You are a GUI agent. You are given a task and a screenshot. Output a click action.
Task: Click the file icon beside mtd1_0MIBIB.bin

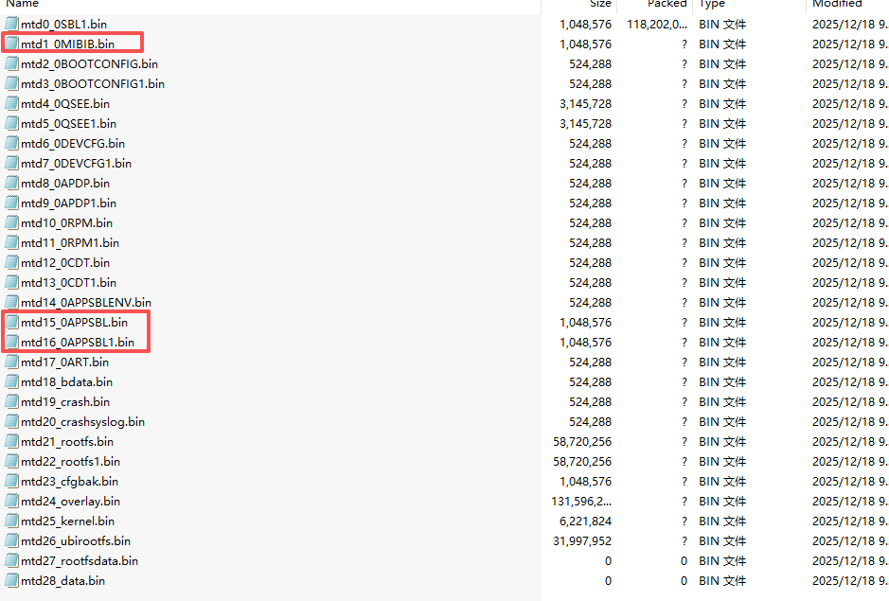tap(12, 44)
